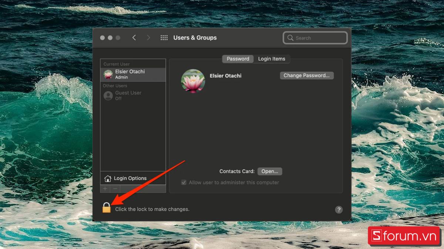The width and height of the screenshot is (444, 249).
Task: Open the Contacts Card
Action: tap(270, 171)
